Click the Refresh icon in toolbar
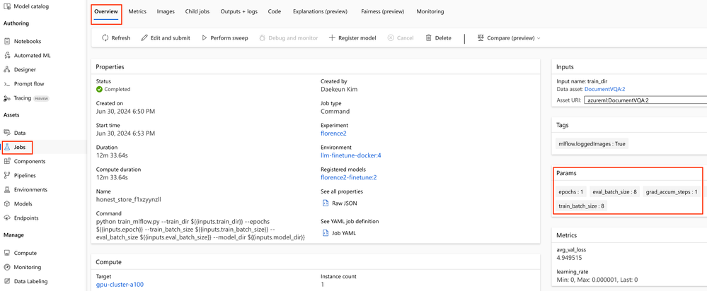Viewport: 707px width, 291px height. coord(105,38)
